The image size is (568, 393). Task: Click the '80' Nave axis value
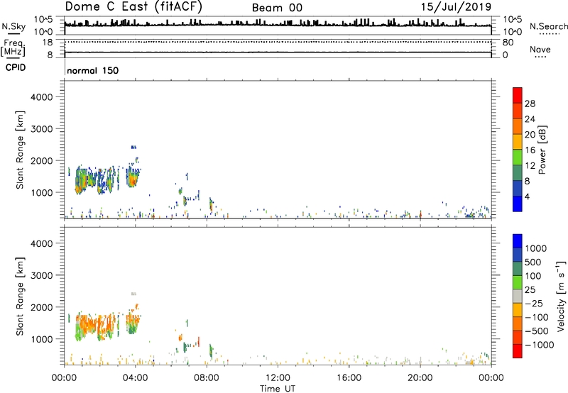pos(508,43)
